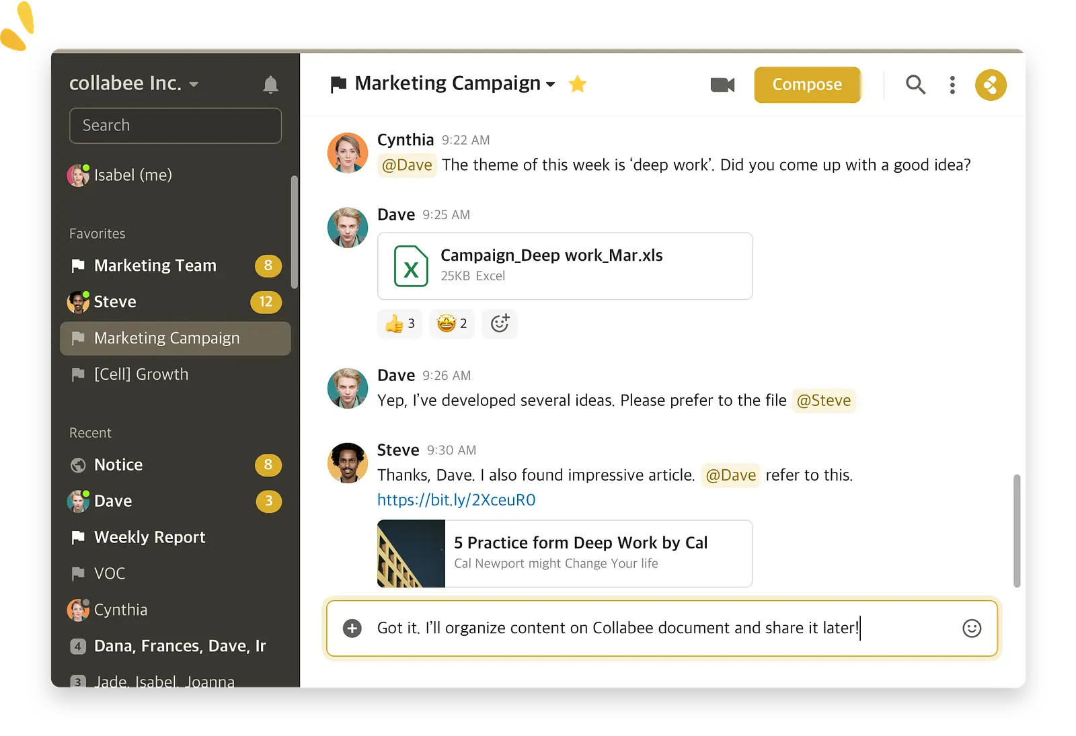This screenshot has width=1076, height=736.
Task: Open the Marketing Campaign title dropdown arrow
Action: [551, 85]
